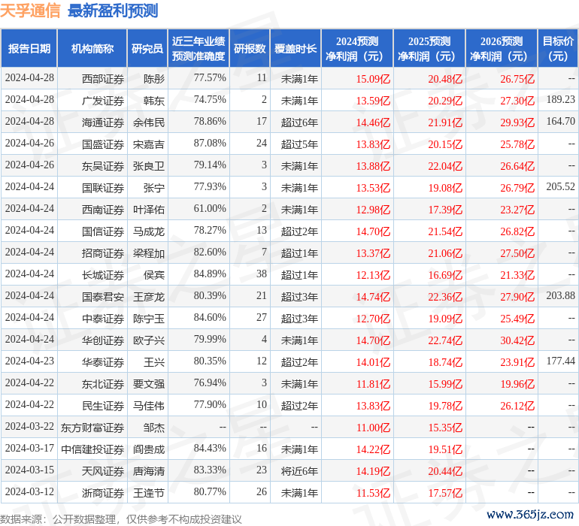The height and width of the screenshot is (526, 579).
Task: Click the 2024预测净利润 column header
Action: tap(357, 49)
